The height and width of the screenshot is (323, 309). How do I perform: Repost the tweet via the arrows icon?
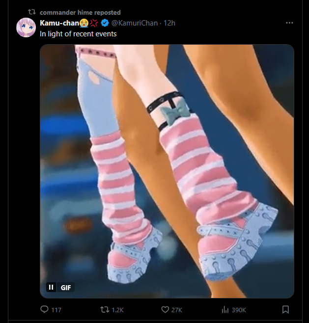[x=105, y=310]
